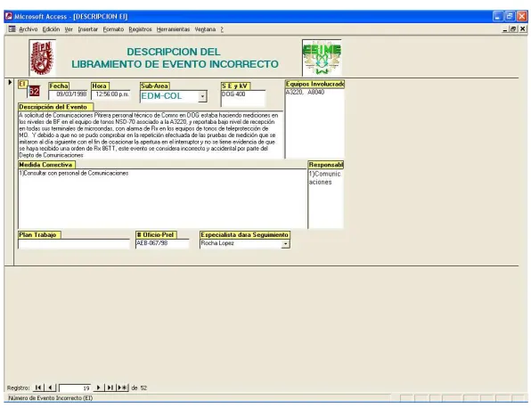Click the Responsable text box
Image resolution: width=531 pixels, height=408 pixels.
326,199
